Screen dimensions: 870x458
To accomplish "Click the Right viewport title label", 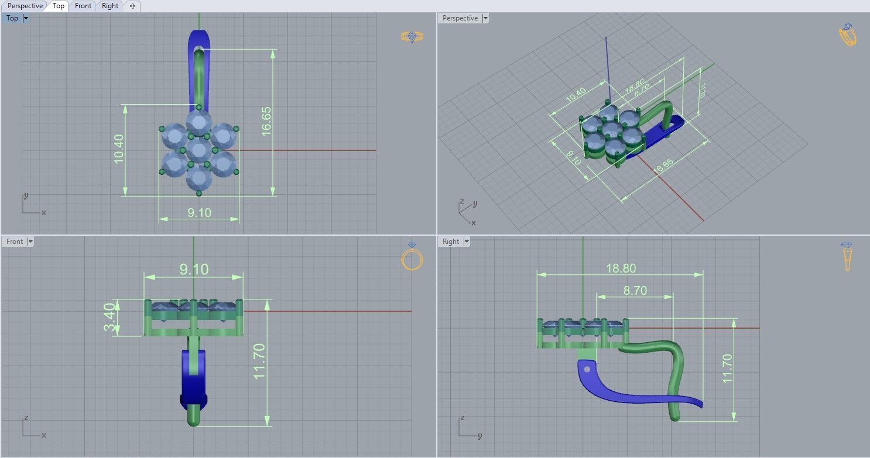I will [451, 242].
